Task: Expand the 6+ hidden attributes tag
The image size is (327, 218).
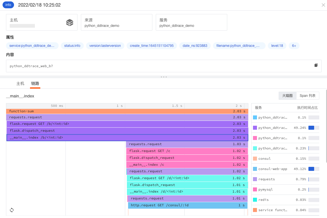Action: pyautogui.click(x=294, y=46)
